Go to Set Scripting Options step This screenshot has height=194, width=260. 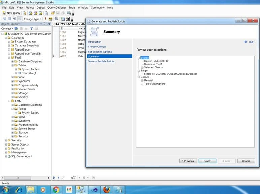100,52
